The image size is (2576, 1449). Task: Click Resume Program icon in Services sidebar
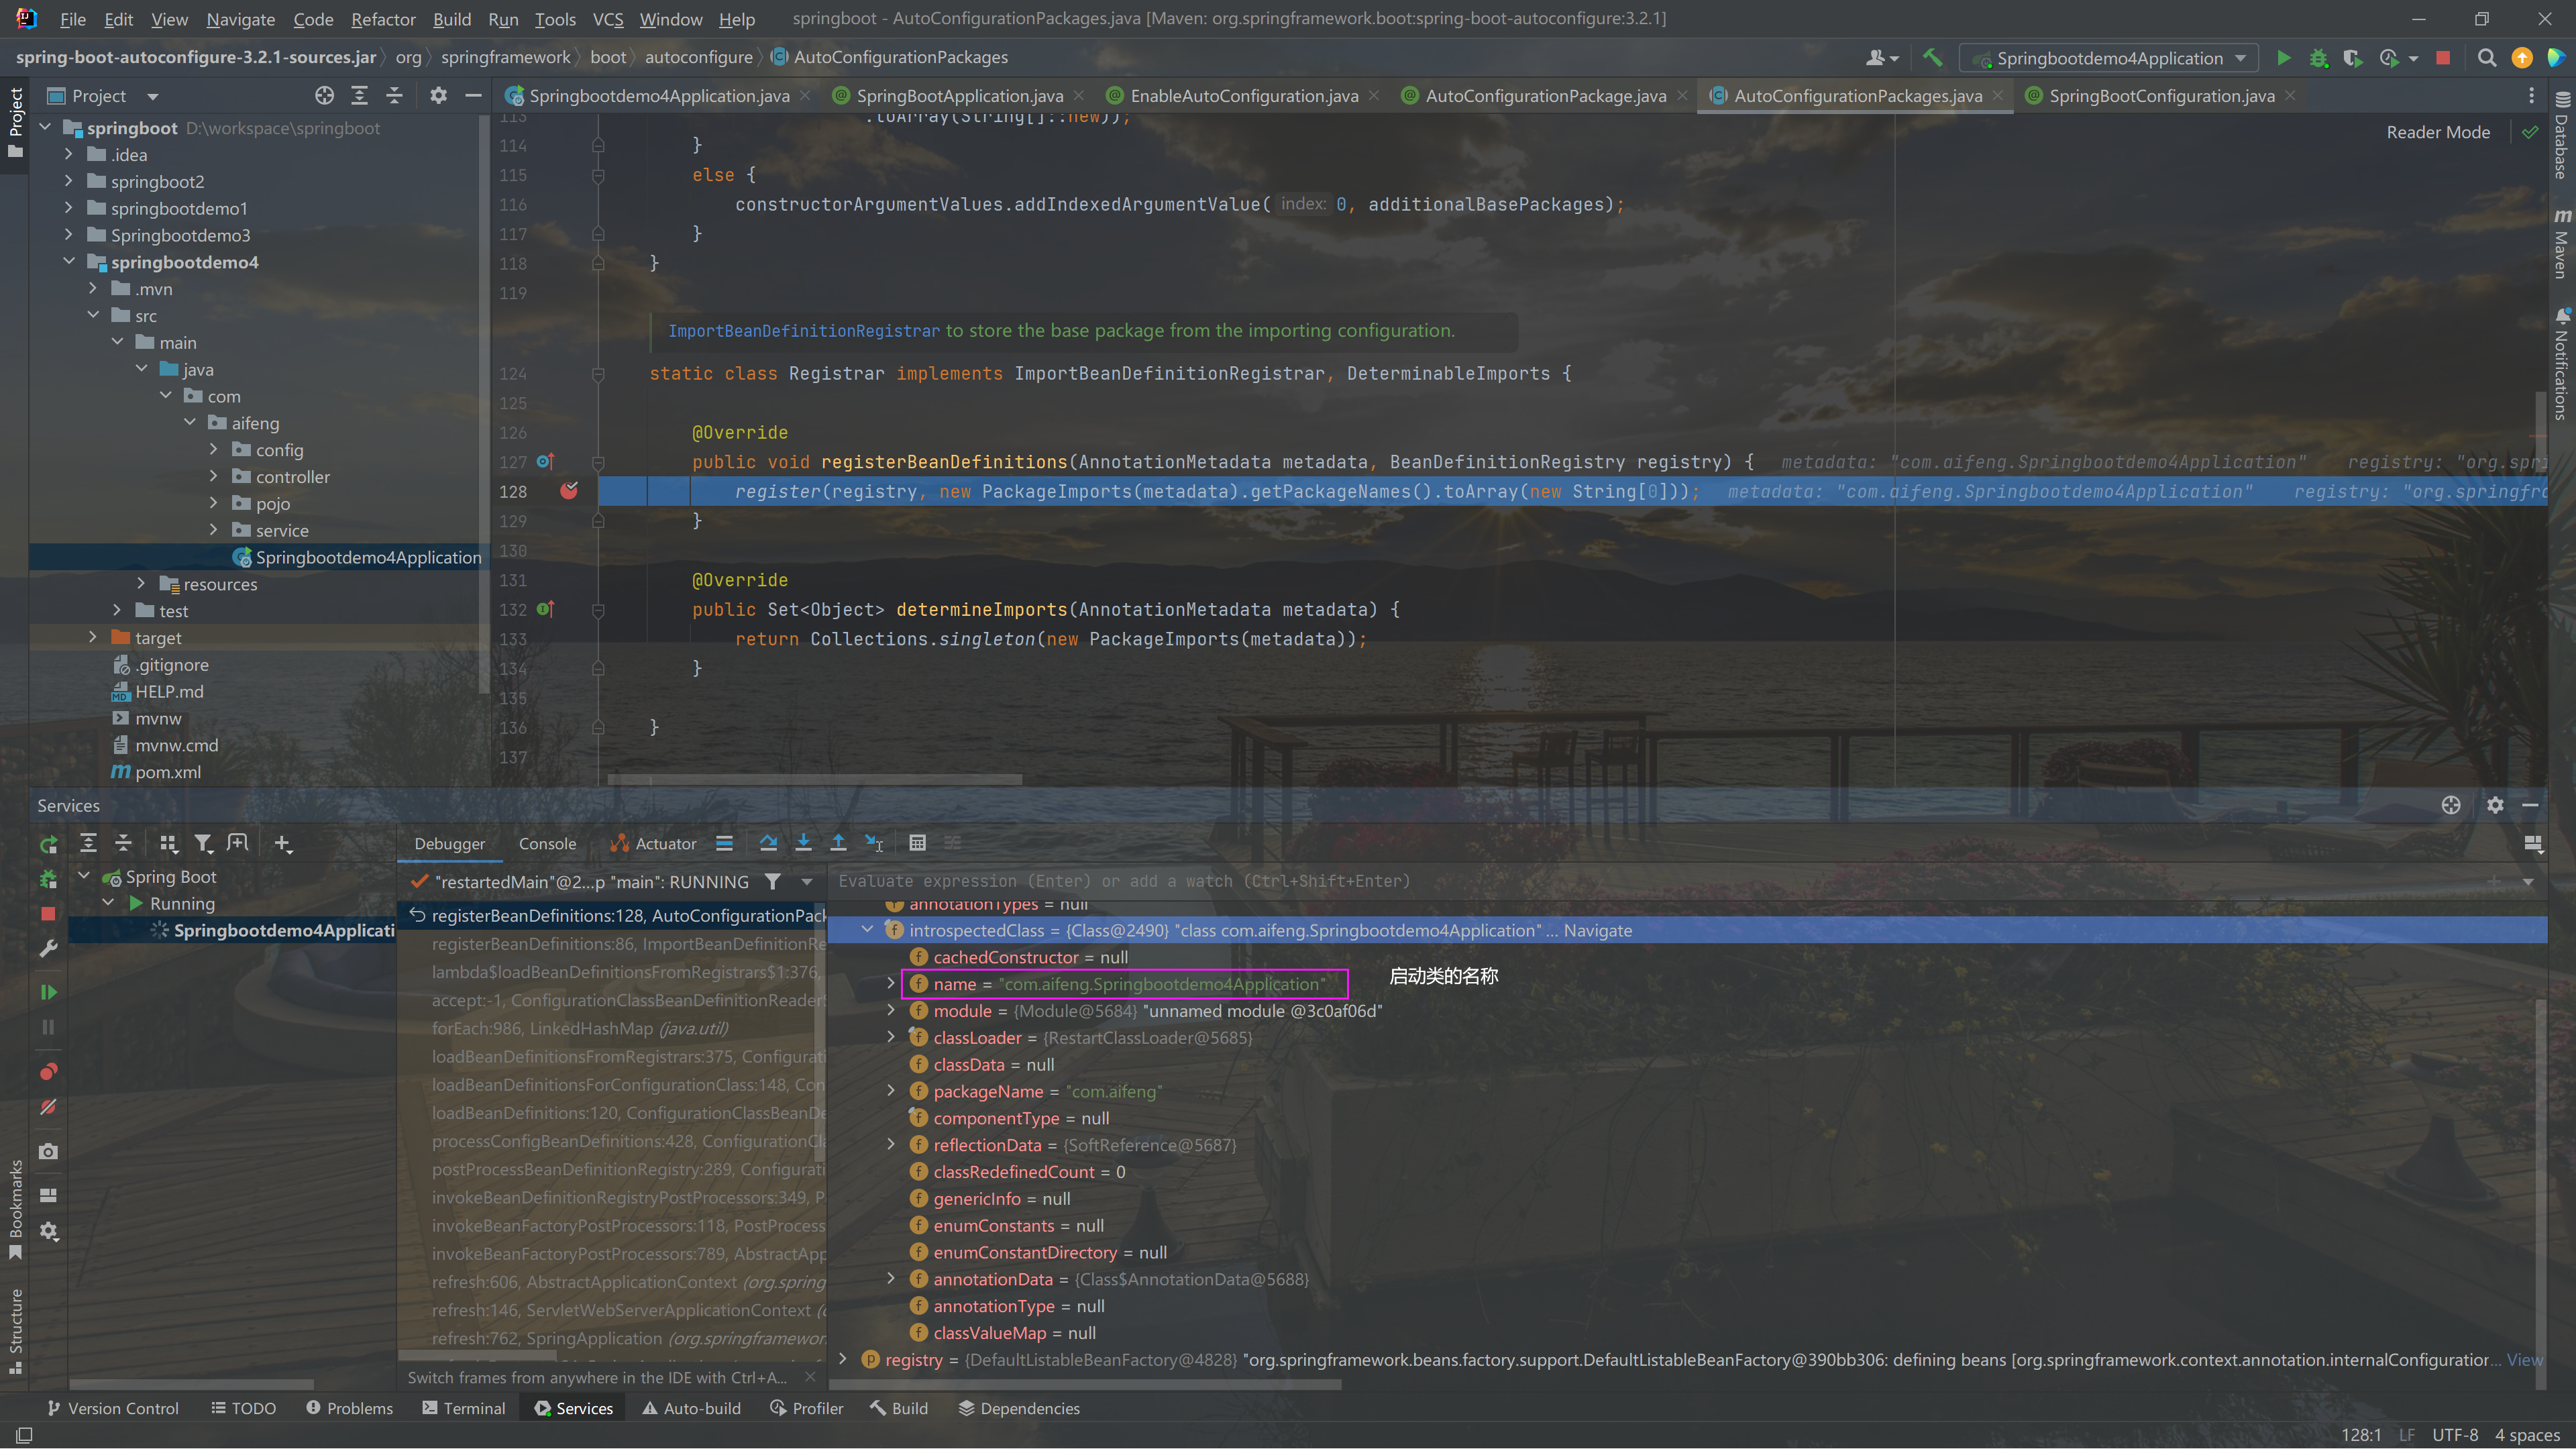point(48,992)
